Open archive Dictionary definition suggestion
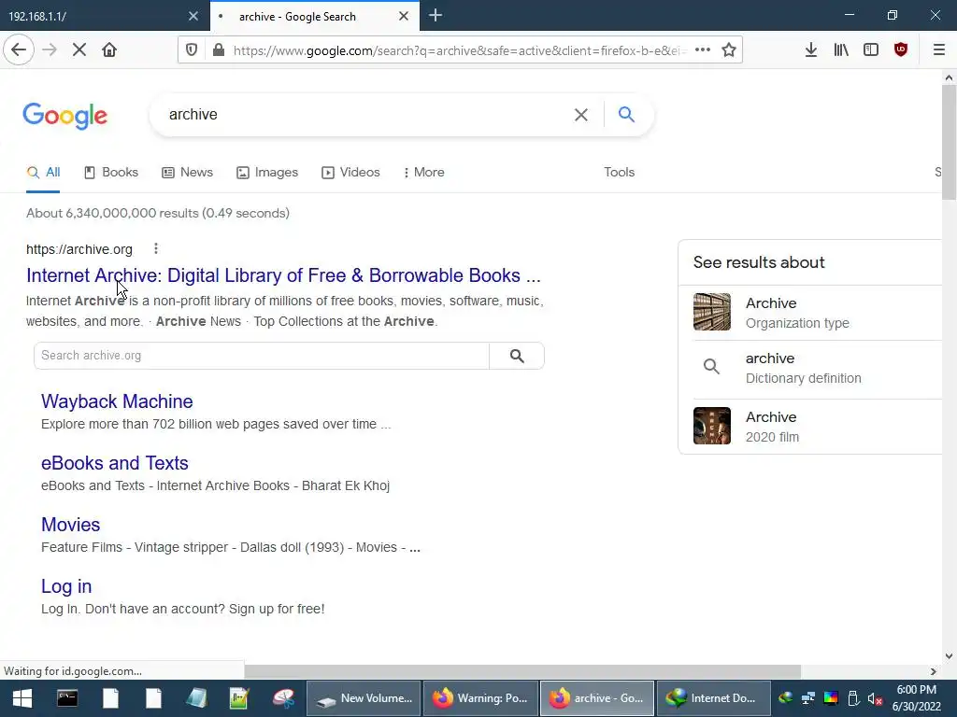This screenshot has height=717, width=957. [817, 368]
